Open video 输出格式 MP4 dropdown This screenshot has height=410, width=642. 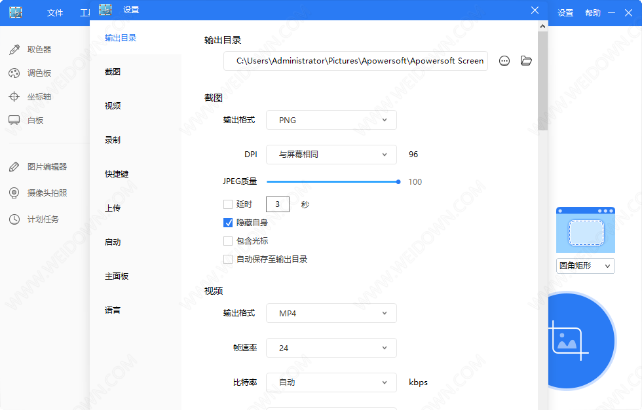tap(331, 314)
